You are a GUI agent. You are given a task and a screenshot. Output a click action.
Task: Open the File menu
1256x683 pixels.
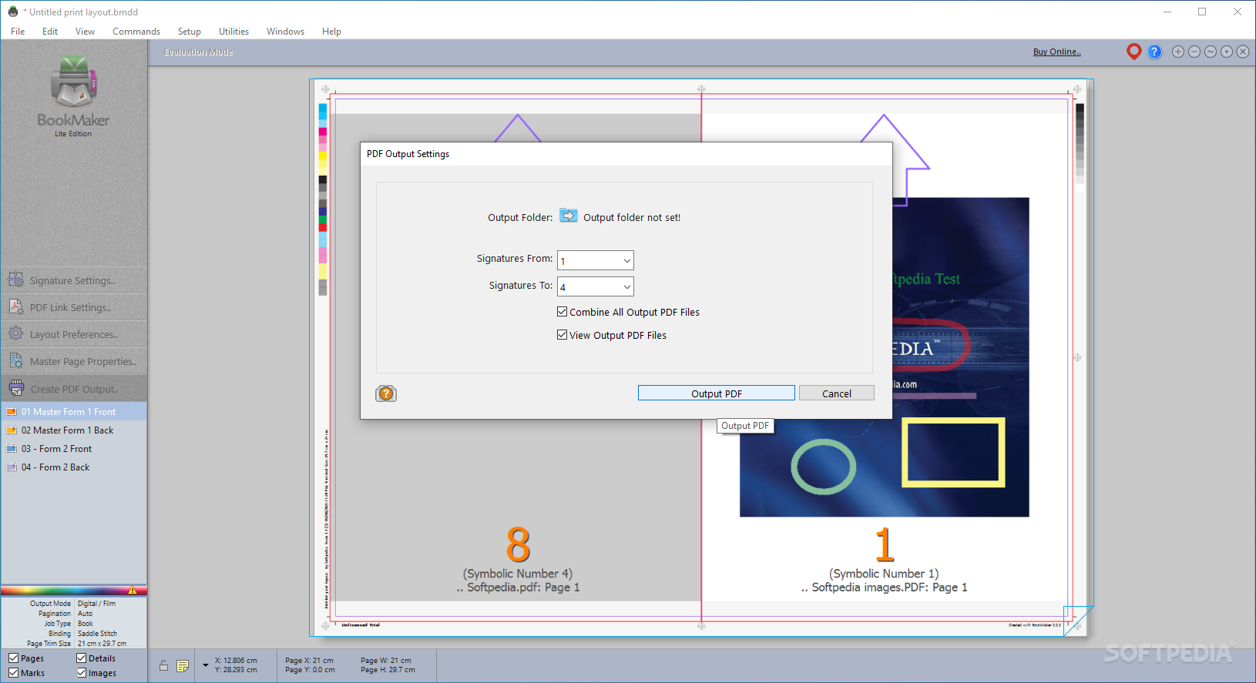click(x=18, y=32)
